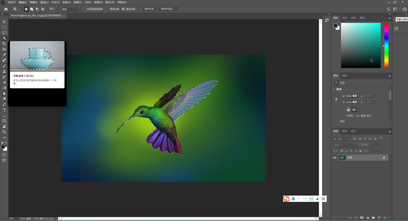Viewport: 408px width, 221px height.
Task: Switch to the 通道 tab
Action: click(x=344, y=131)
